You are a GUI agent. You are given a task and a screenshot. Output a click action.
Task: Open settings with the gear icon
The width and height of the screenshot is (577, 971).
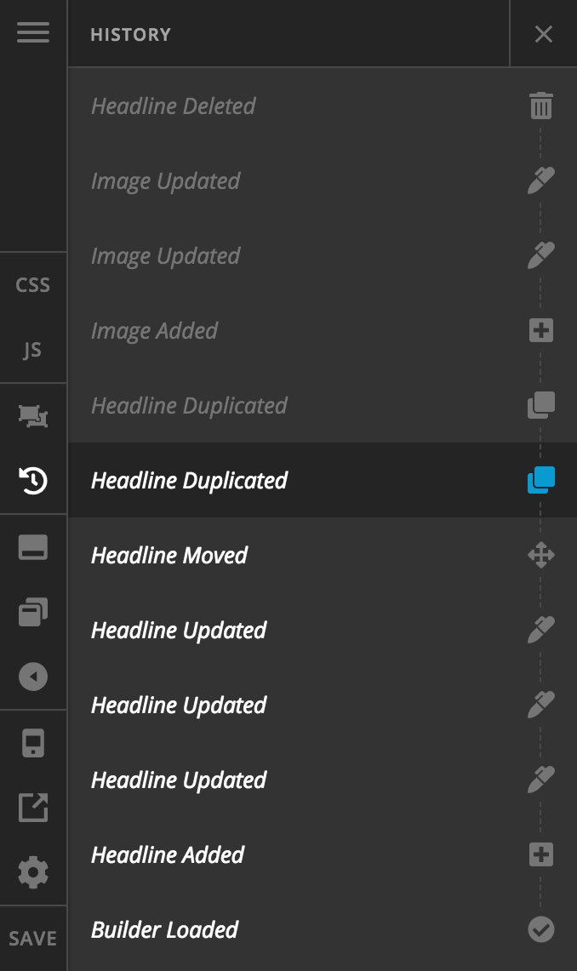[x=32, y=872]
